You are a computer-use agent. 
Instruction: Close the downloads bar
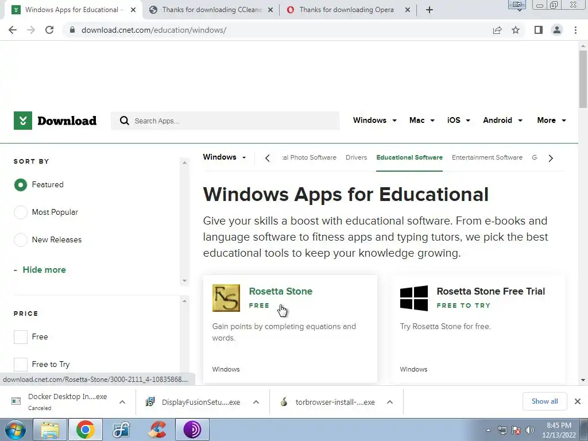pyautogui.click(x=578, y=401)
